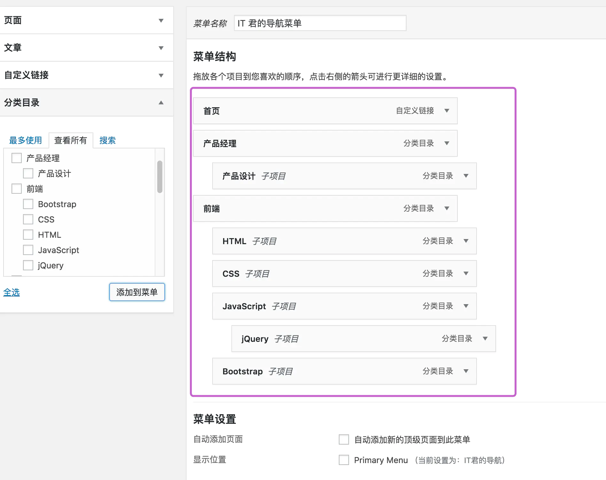Check the JavaScript category checkbox
This screenshot has height=480, width=606.
click(28, 250)
